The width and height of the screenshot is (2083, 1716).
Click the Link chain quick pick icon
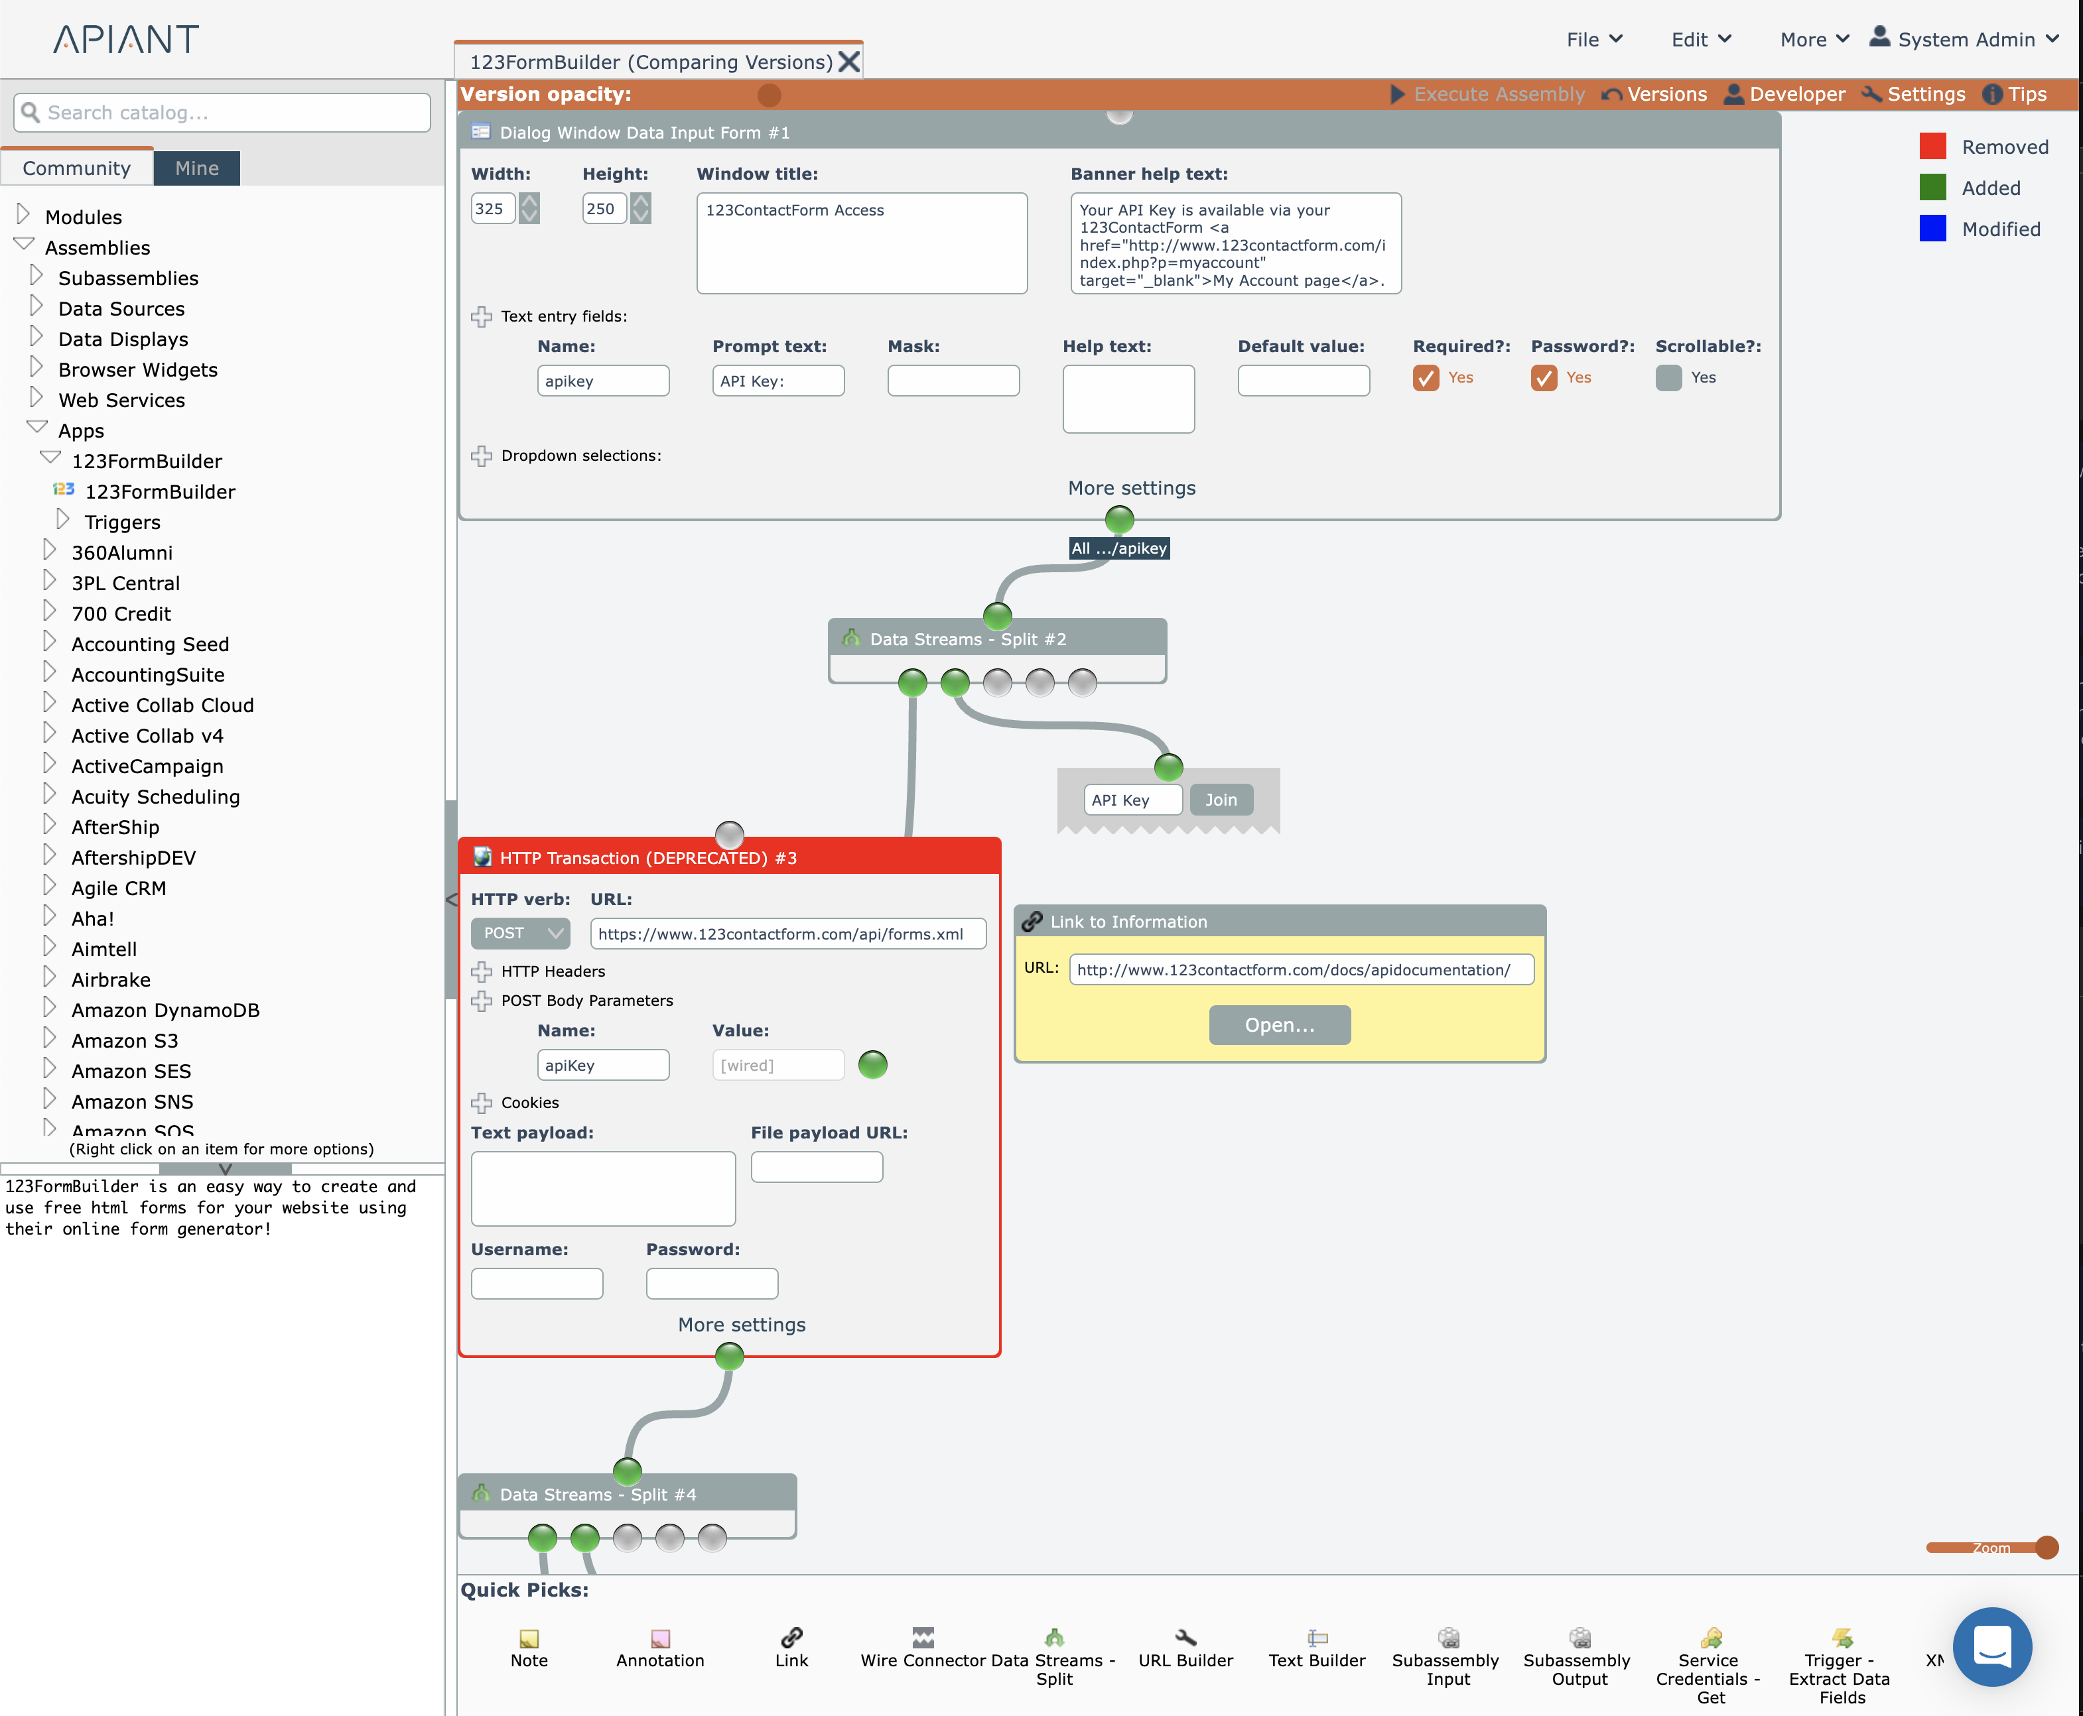click(x=791, y=1637)
